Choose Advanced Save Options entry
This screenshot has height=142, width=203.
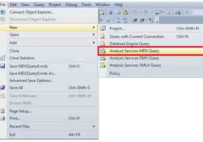click(x=31, y=80)
